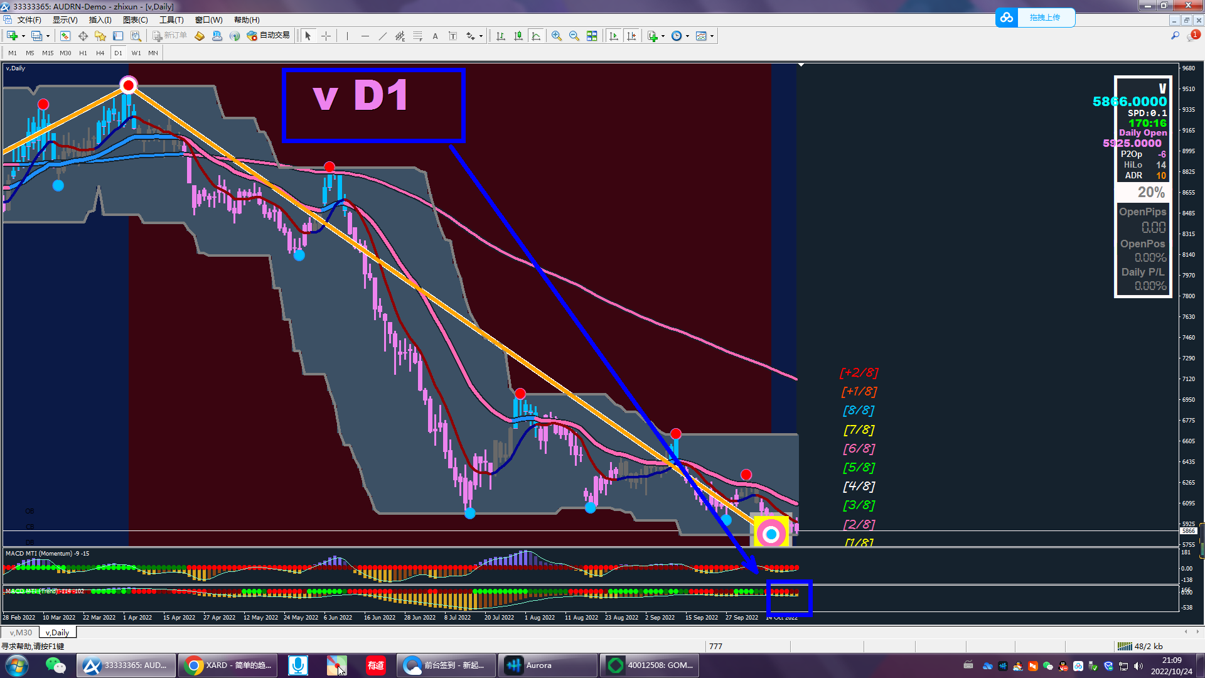Click the 新订单 new order button

[x=169, y=36]
